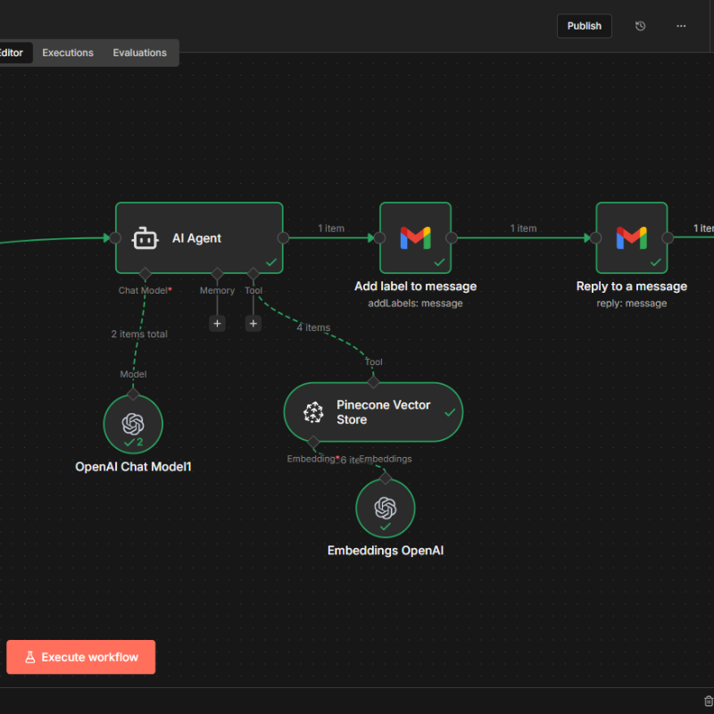Click the AI Agent Chat Model connector diamond
The width and height of the screenshot is (714, 714).
coord(145,273)
